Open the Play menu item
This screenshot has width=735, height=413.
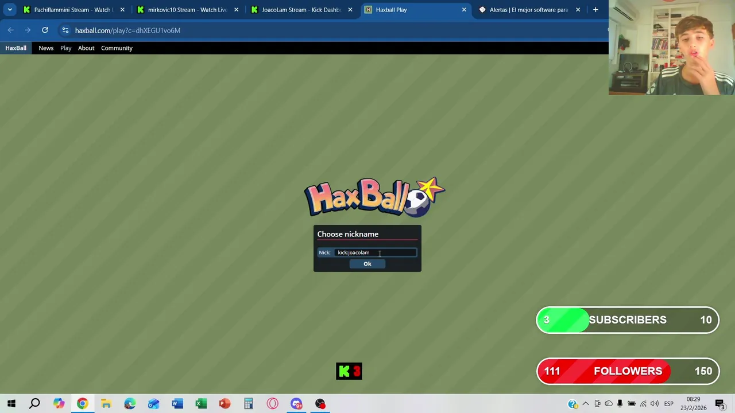tap(66, 48)
